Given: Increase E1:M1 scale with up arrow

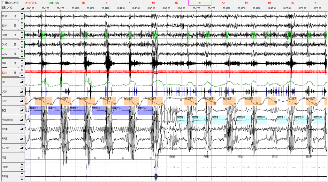Looking at the screenshot, I should (22, 14).
